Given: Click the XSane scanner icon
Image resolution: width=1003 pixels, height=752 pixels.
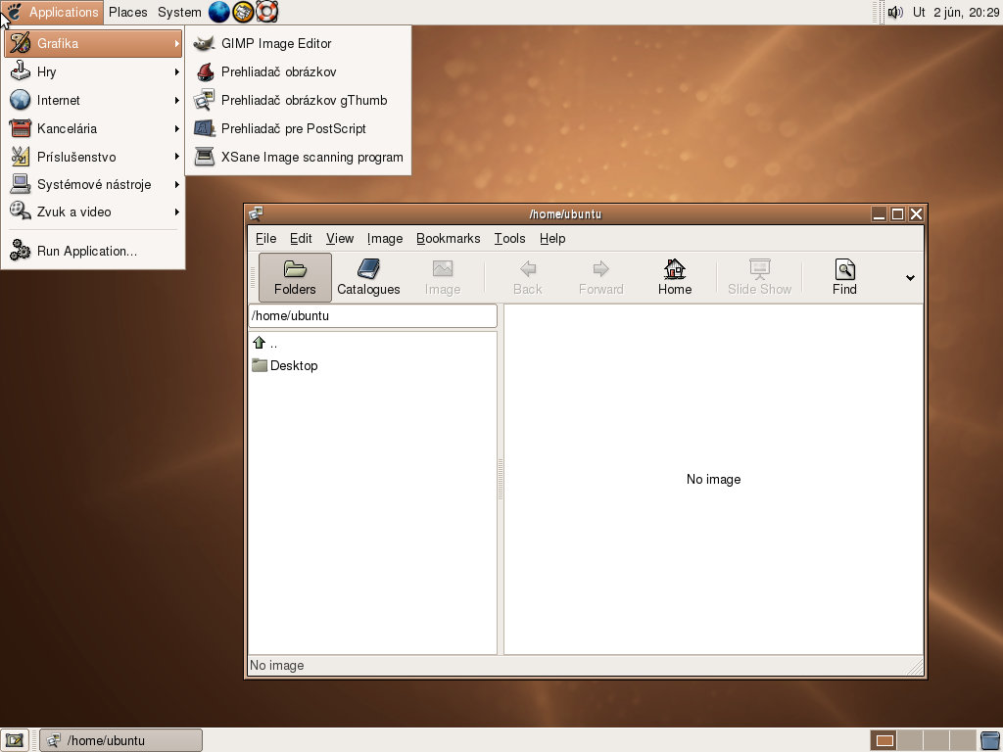Looking at the screenshot, I should [204, 157].
